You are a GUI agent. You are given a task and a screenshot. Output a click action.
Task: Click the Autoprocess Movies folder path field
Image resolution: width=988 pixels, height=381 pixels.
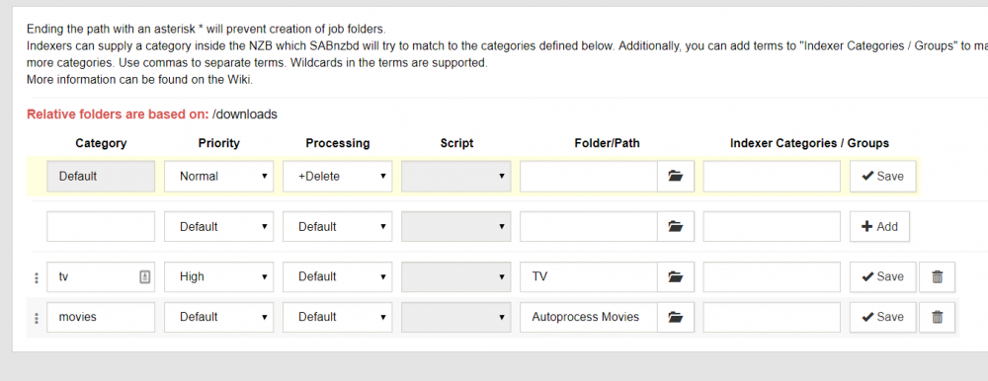pos(589,317)
